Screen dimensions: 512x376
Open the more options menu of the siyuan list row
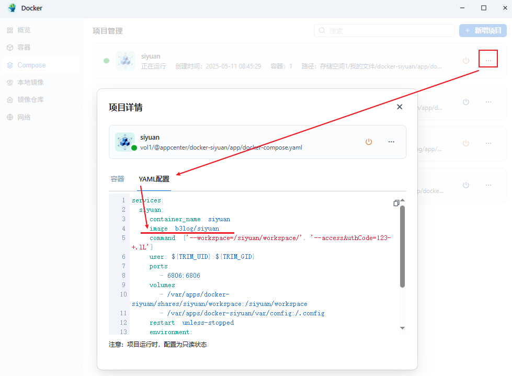(488, 60)
